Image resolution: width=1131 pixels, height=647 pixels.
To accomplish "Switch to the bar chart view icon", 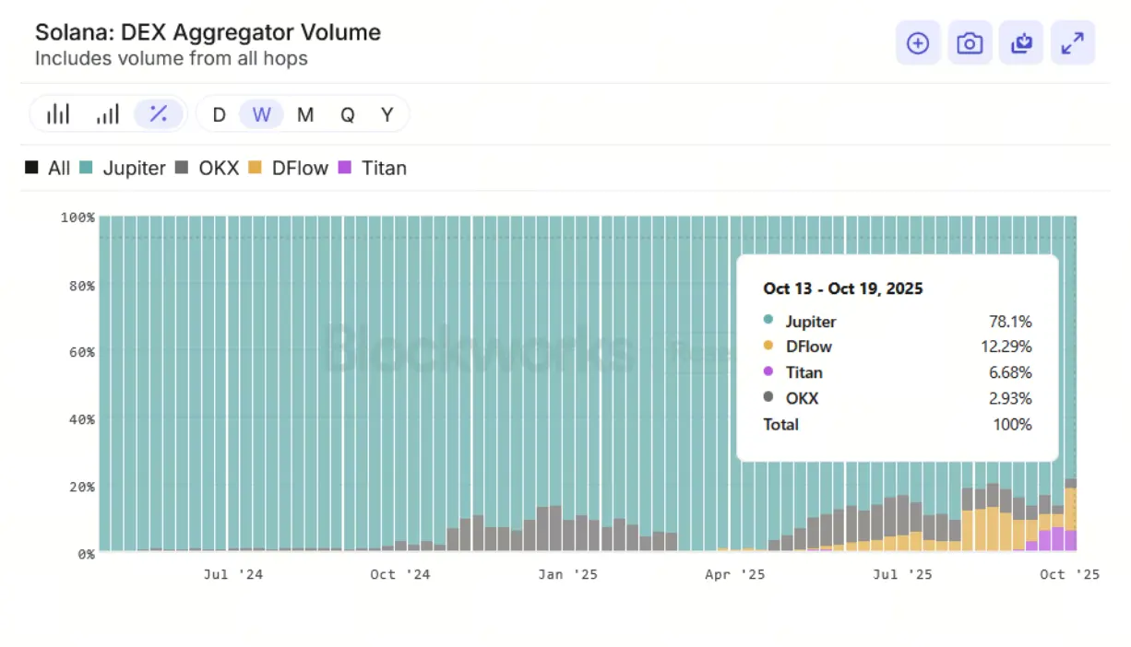I will tap(58, 114).
